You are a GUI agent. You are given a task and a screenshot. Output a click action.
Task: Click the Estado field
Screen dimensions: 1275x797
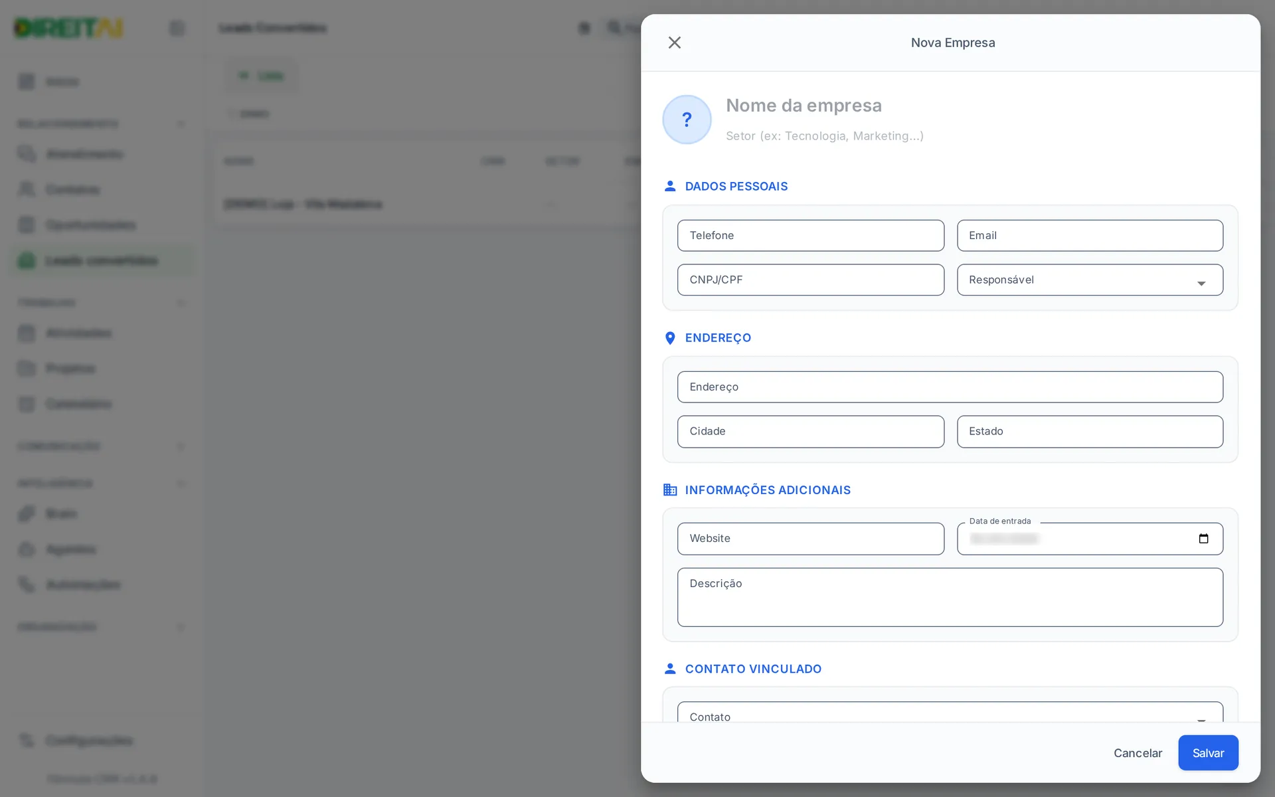(x=1090, y=431)
